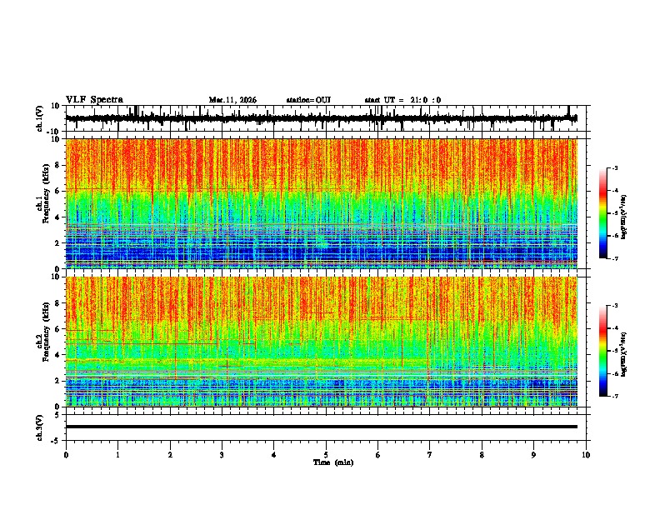Click the time axis tick label "1"
The image size is (660, 510).
117,455
